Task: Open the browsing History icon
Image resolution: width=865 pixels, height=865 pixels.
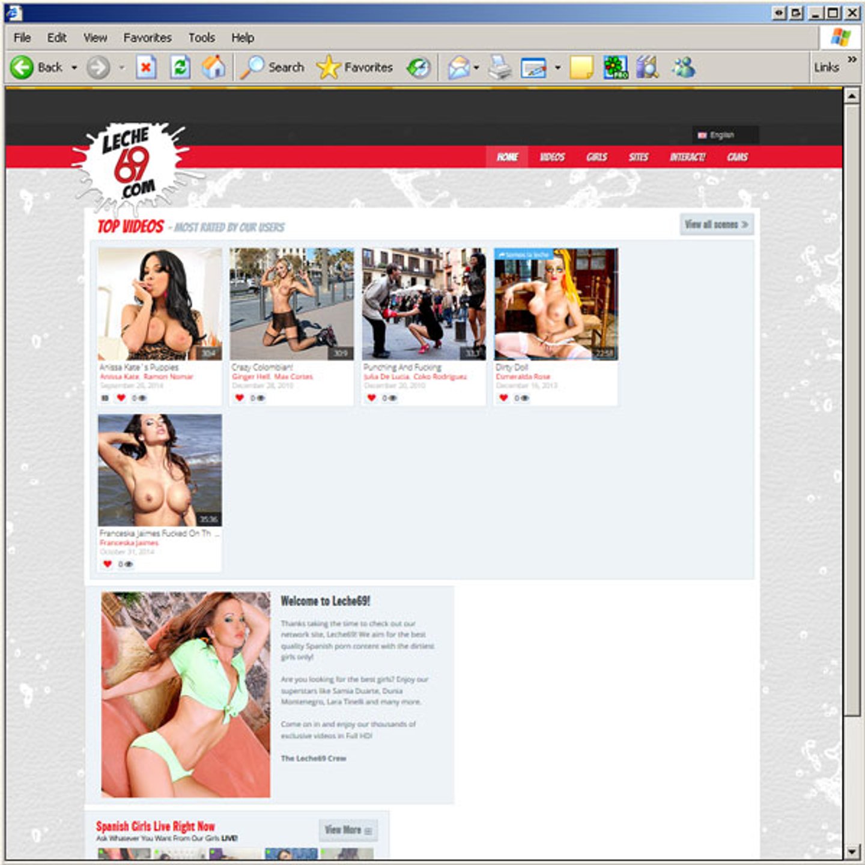Action: [419, 67]
